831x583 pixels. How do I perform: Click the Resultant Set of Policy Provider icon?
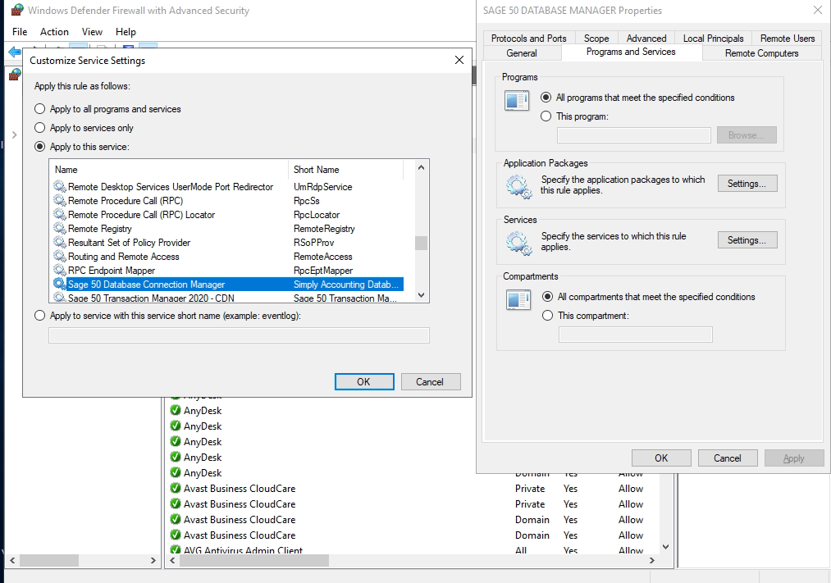(60, 242)
